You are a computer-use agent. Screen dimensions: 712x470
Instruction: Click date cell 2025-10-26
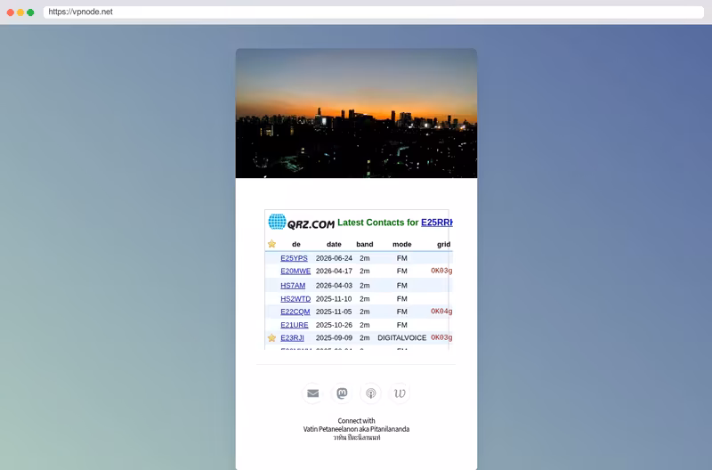coord(334,325)
